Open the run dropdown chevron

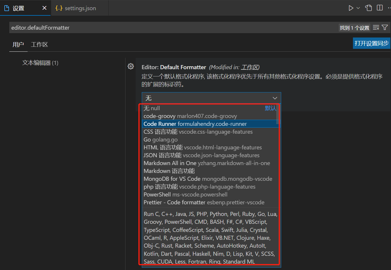[358, 8]
